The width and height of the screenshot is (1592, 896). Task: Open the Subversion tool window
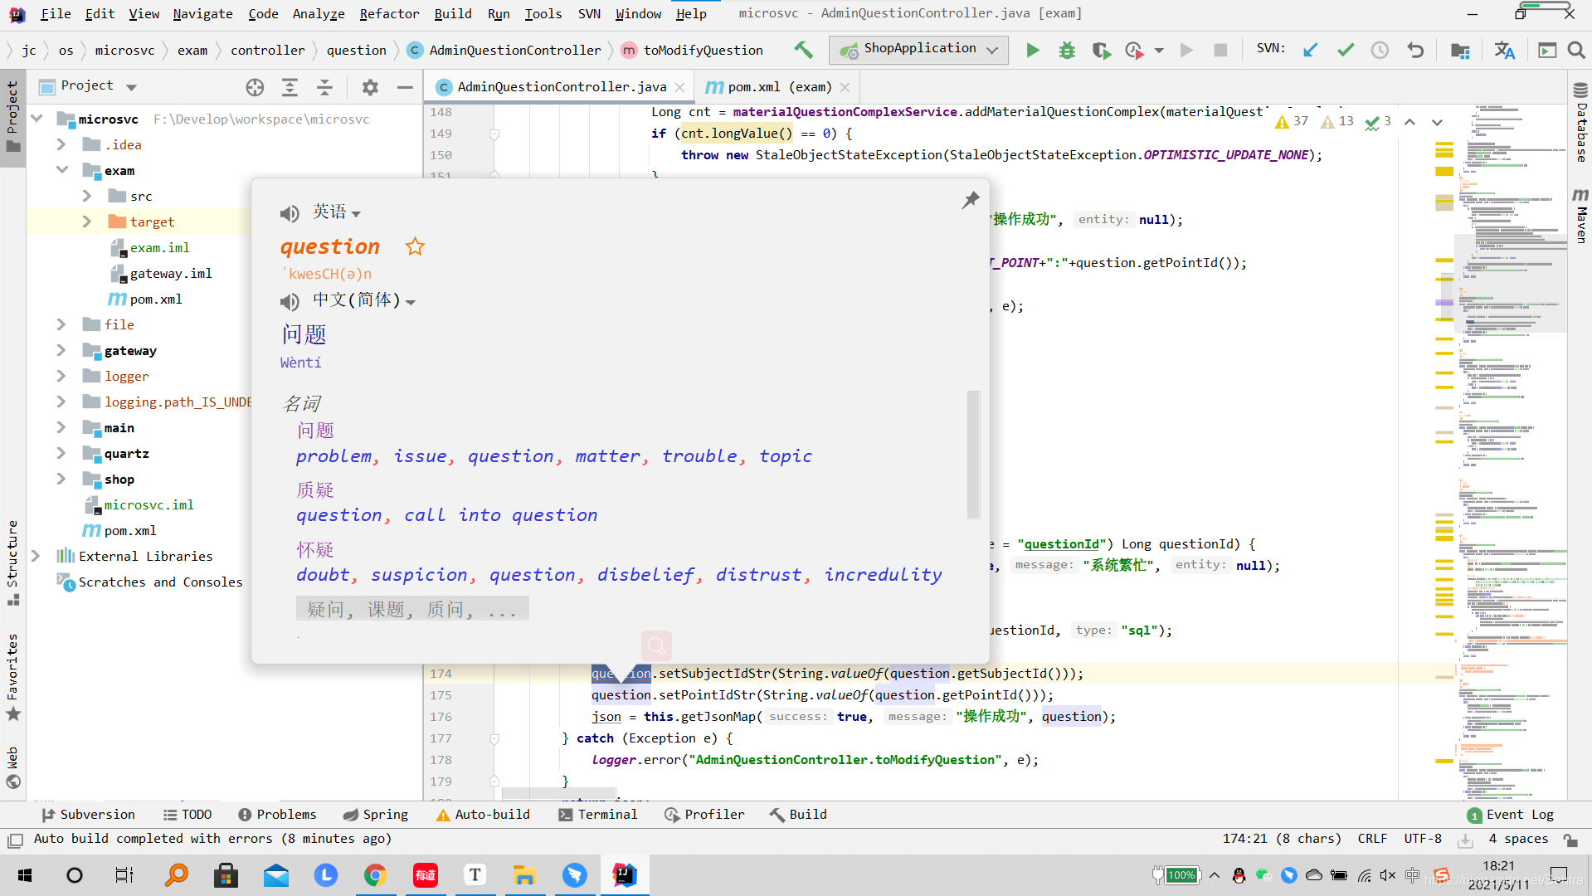tap(88, 815)
